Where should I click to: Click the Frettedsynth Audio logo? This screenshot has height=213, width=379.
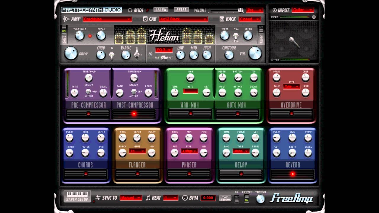[91, 10]
